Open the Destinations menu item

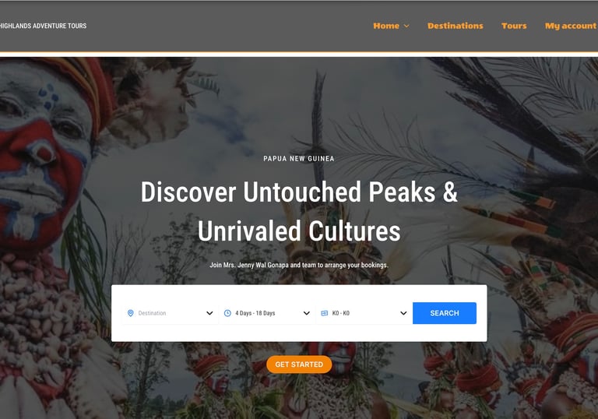pyautogui.click(x=455, y=26)
